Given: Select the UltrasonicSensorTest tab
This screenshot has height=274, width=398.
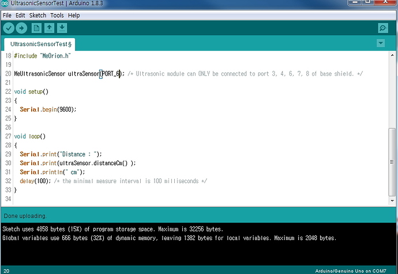Looking at the screenshot, I should pyautogui.click(x=40, y=44).
